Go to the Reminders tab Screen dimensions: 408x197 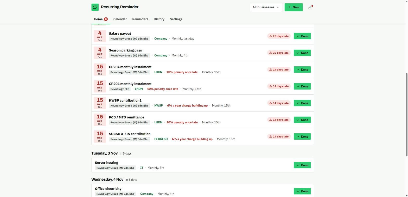click(x=140, y=19)
